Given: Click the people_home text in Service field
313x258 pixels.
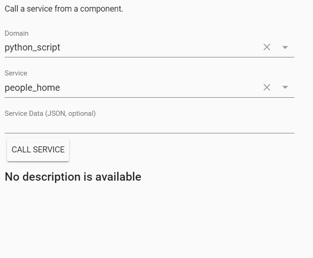Looking at the screenshot, I should click(x=32, y=88).
